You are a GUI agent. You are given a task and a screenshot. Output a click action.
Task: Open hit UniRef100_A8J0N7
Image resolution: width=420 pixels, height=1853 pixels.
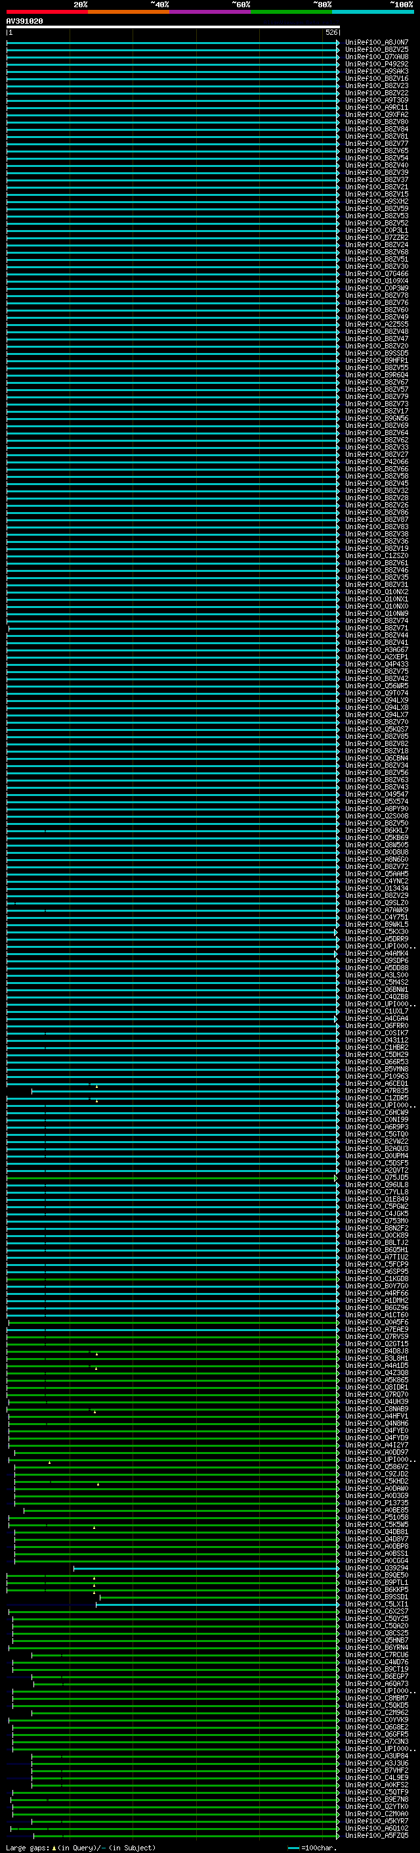click(377, 43)
